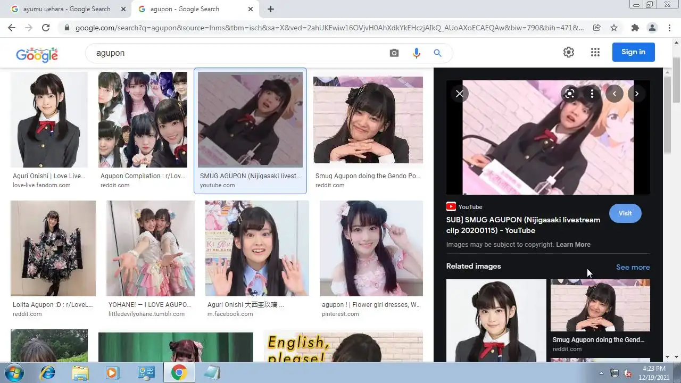
Task: Search inside image with the lens icon
Action: (x=570, y=94)
